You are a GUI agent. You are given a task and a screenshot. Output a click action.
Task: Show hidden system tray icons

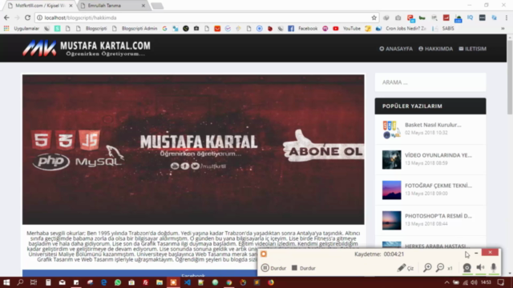pos(446,282)
